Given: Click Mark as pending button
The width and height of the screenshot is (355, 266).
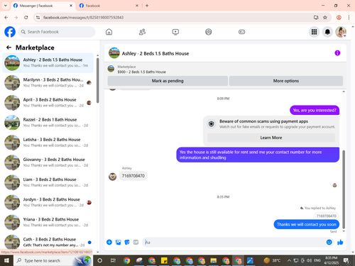Looking at the screenshot, I should [x=168, y=81].
